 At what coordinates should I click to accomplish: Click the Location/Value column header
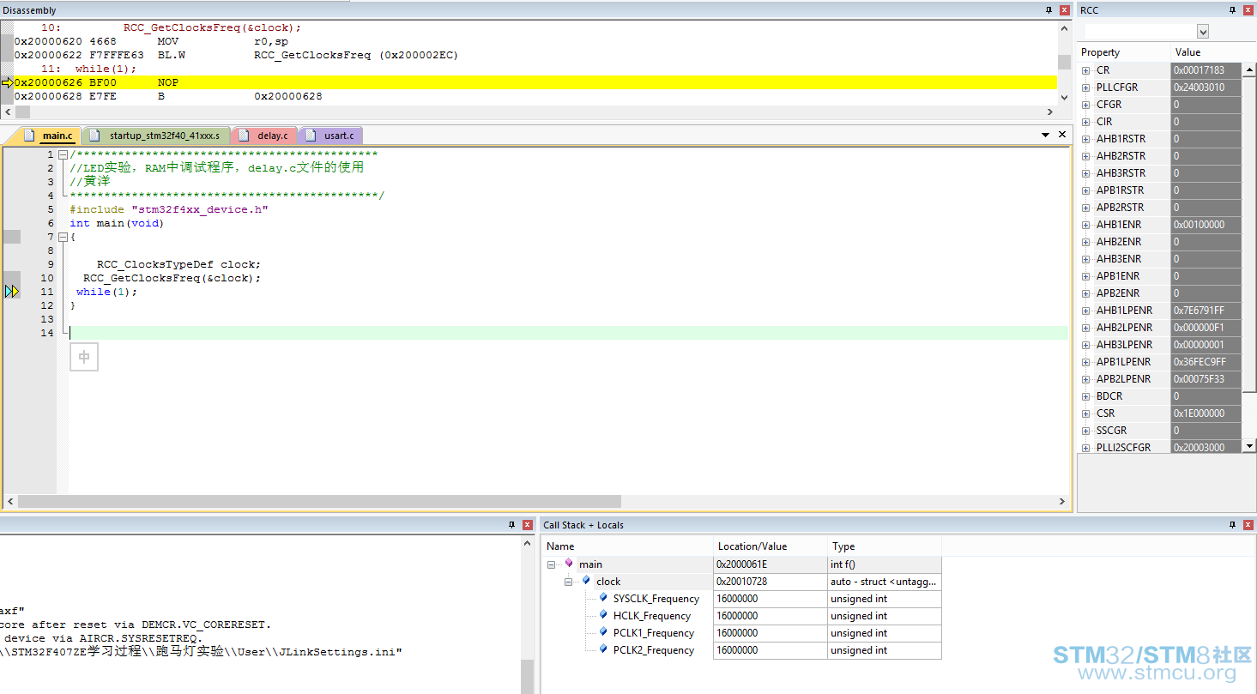point(770,546)
